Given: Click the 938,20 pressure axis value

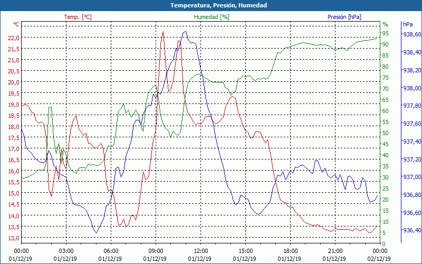Looking at the screenshot, I should click(412, 70).
